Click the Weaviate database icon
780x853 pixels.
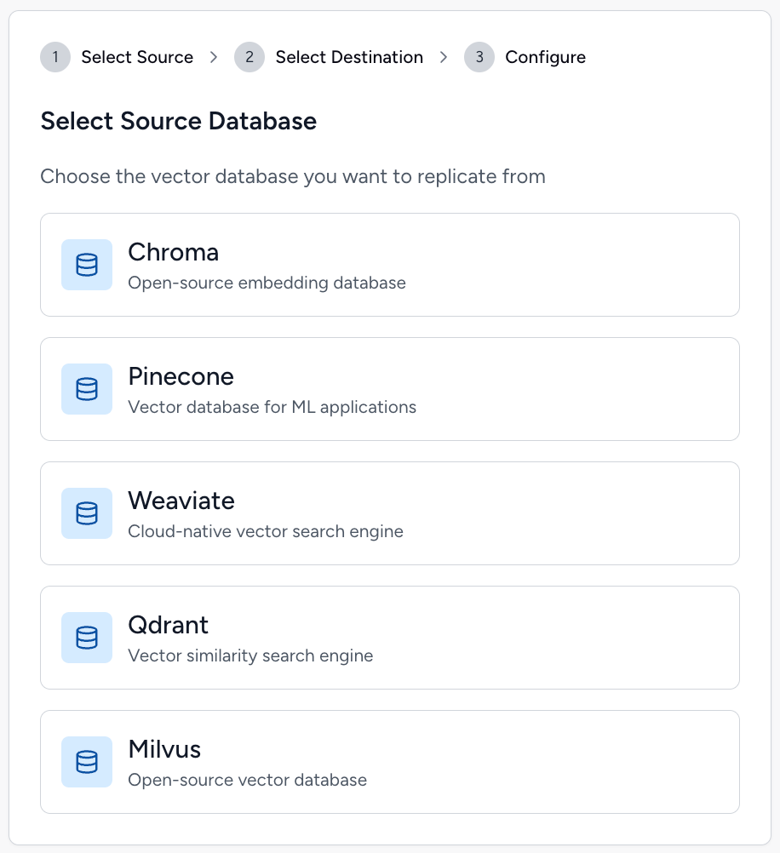pos(87,513)
